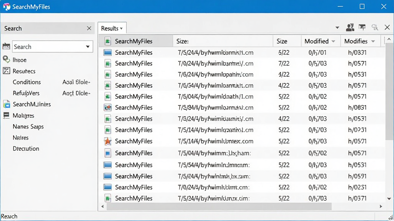Click the 'Aool Sloie-' text beside Conditions

click(77, 82)
